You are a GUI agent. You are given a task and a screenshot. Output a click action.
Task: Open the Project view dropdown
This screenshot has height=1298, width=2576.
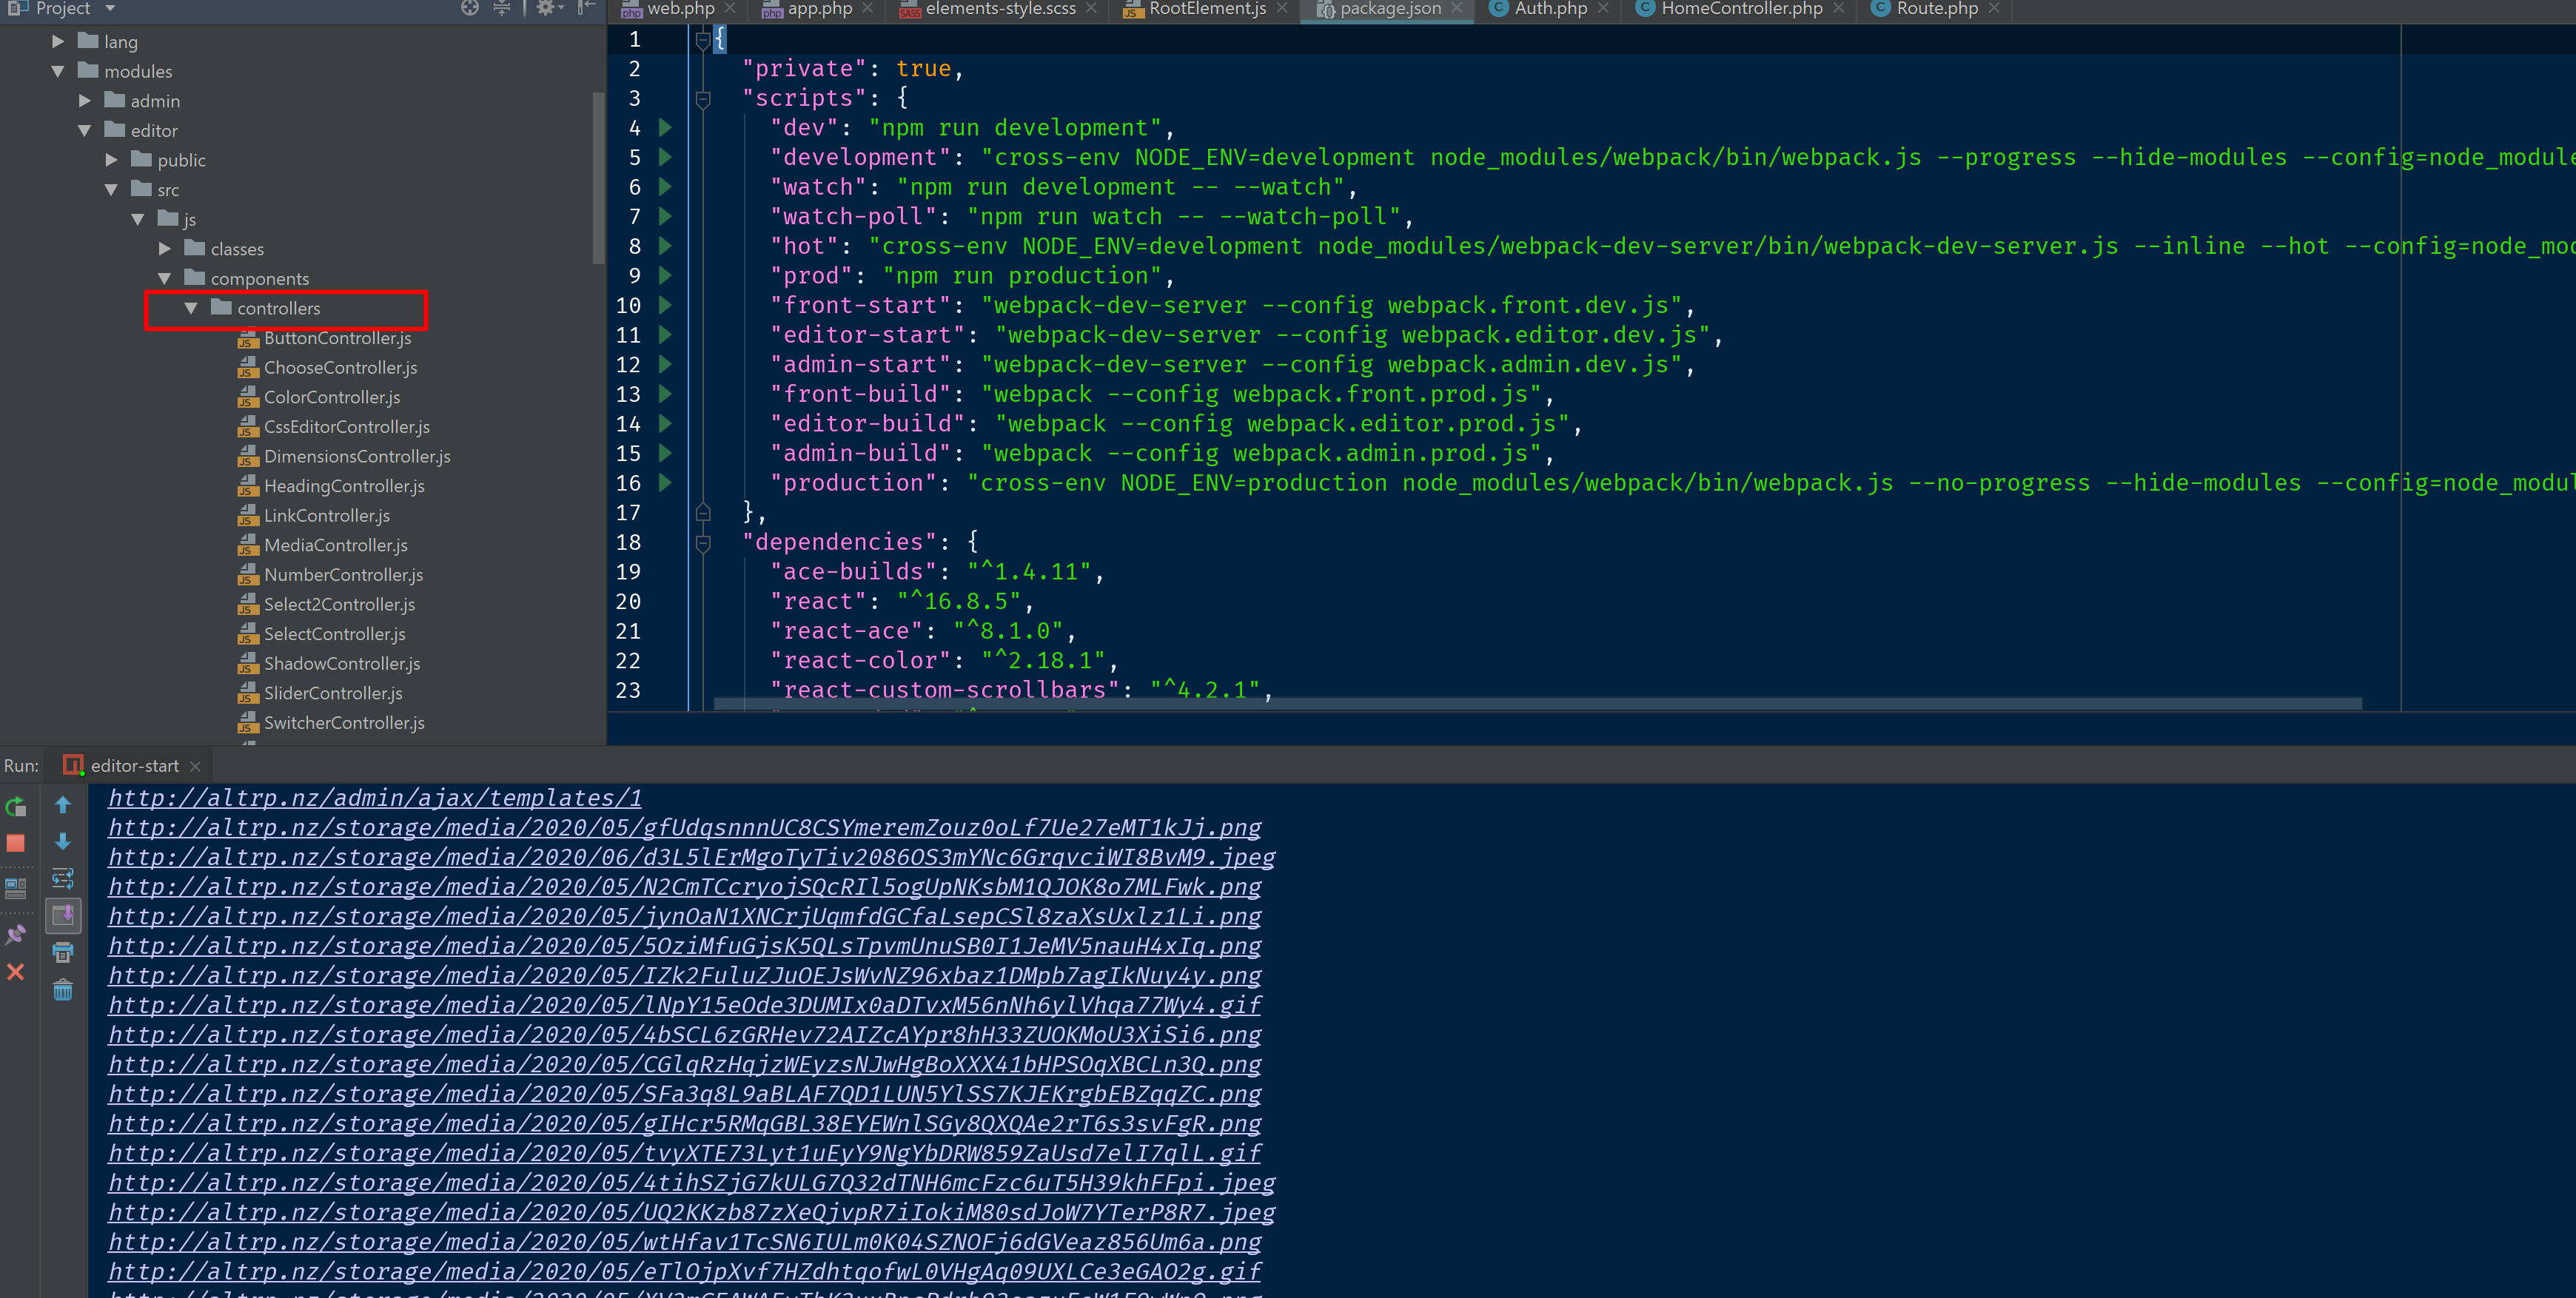tap(110, 8)
